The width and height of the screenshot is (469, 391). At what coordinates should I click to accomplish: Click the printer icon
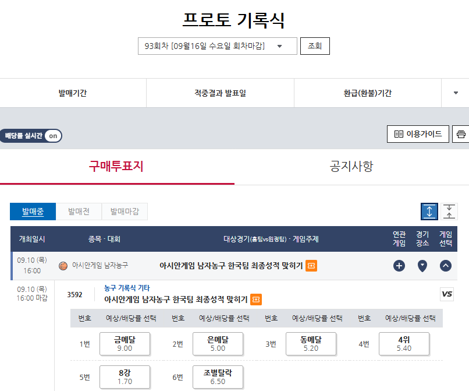pyautogui.click(x=461, y=134)
